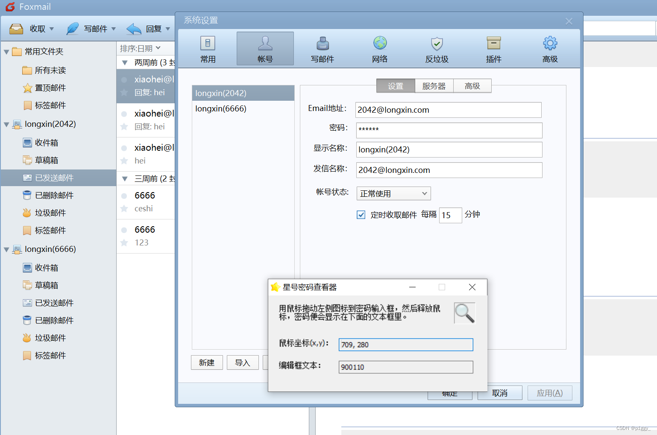Open 垃圾邮件 under longxin(2042)
The image size is (657, 435).
pos(44,213)
